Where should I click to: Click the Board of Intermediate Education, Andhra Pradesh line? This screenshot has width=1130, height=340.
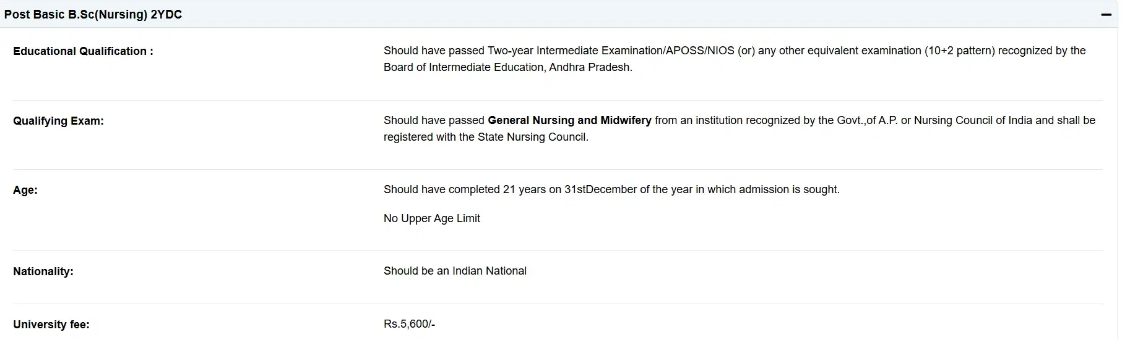(507, 67)
